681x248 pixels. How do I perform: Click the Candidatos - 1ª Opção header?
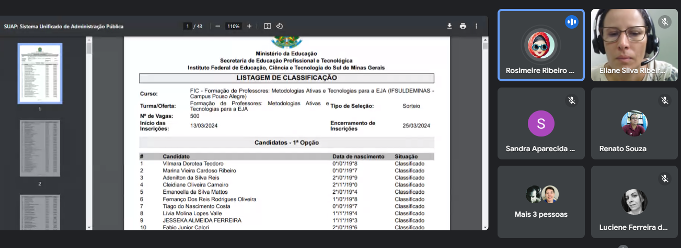pos(286,142)
